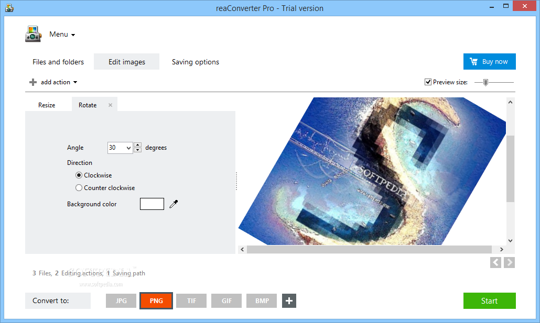Viewport: 540px width, 323px height.
Task: Click the Buy now button
Action: click(489, 62)
